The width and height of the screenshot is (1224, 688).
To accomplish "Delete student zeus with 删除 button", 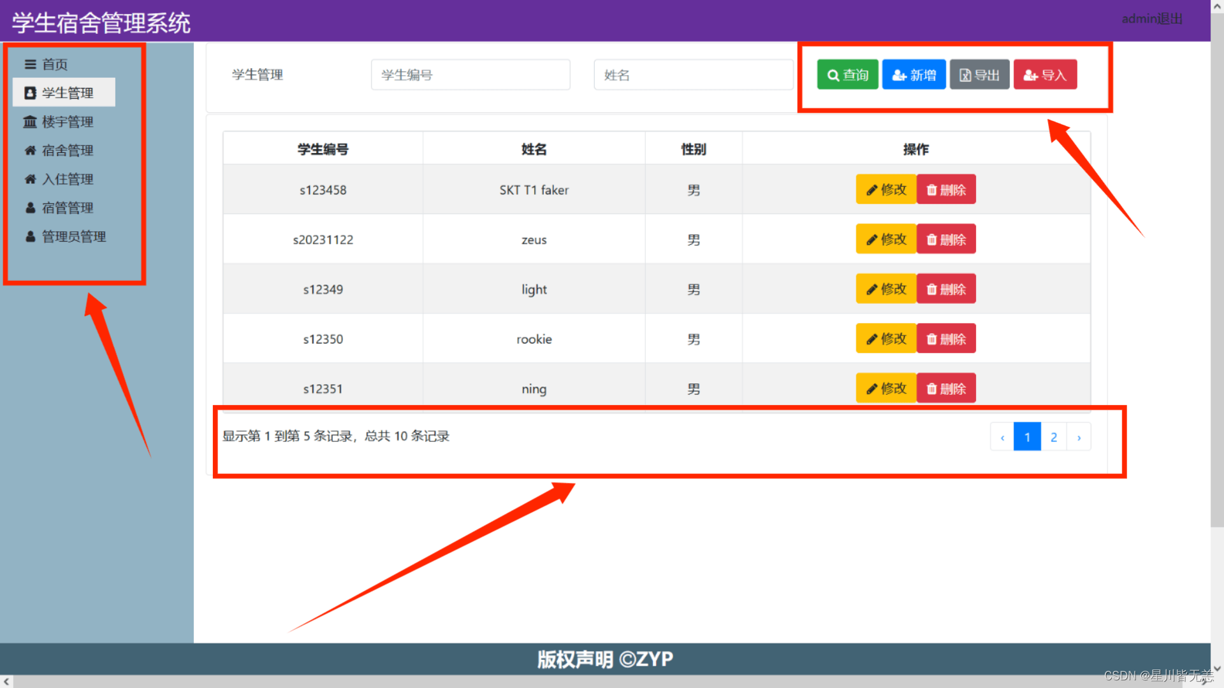I will [946, 240].
